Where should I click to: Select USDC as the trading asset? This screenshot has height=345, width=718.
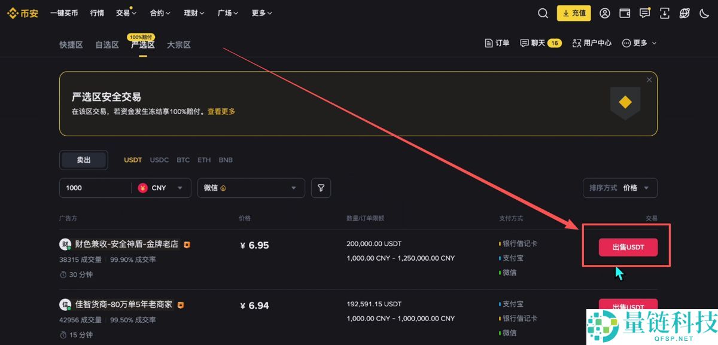[159, 160]
